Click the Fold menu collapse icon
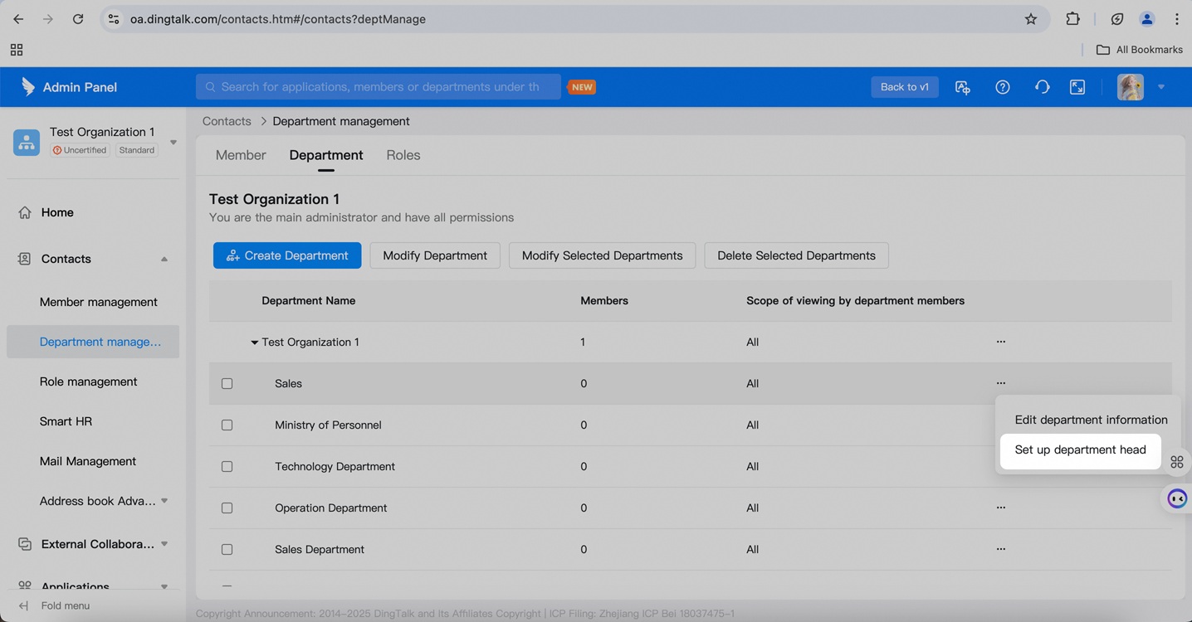Screen dimensions: 1192x622 coord(23,605)
